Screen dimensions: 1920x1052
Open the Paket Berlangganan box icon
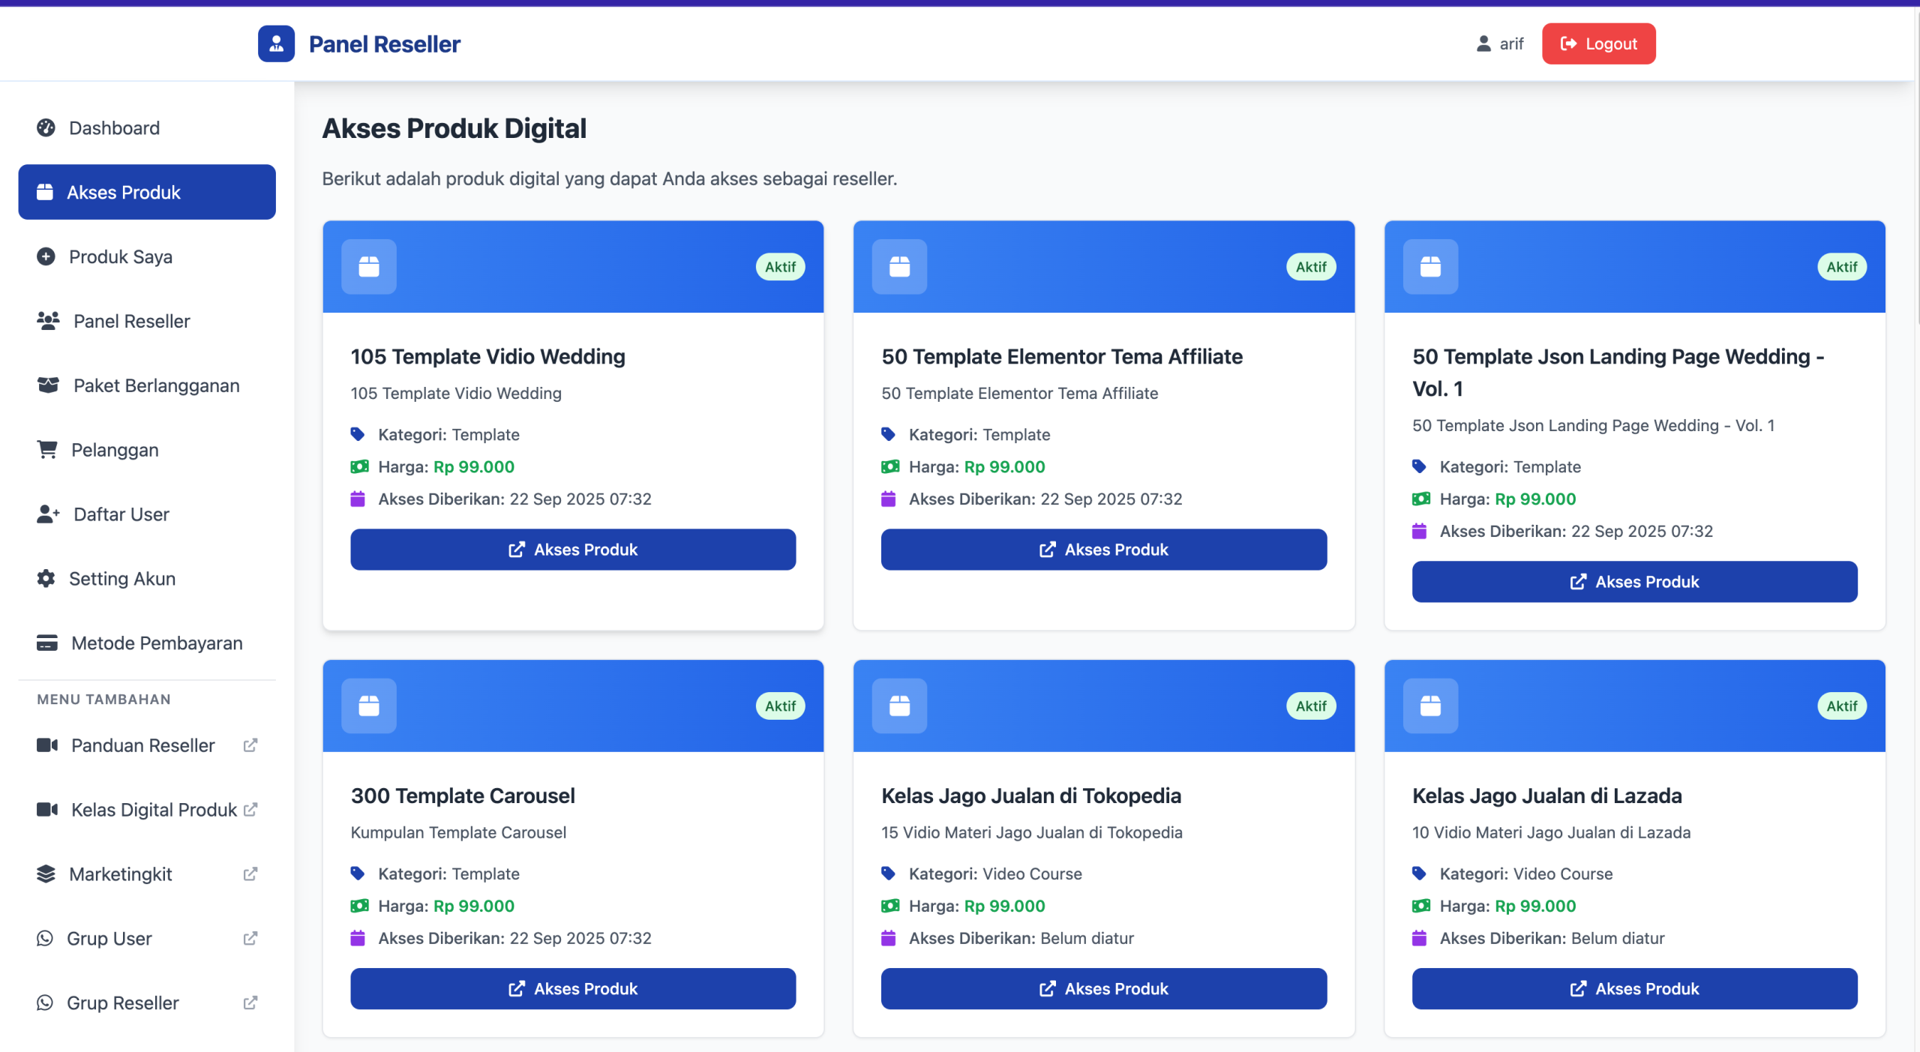coord(48,385)
